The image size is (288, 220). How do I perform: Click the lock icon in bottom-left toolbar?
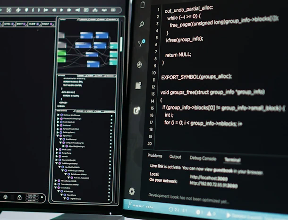pos(19,197)
